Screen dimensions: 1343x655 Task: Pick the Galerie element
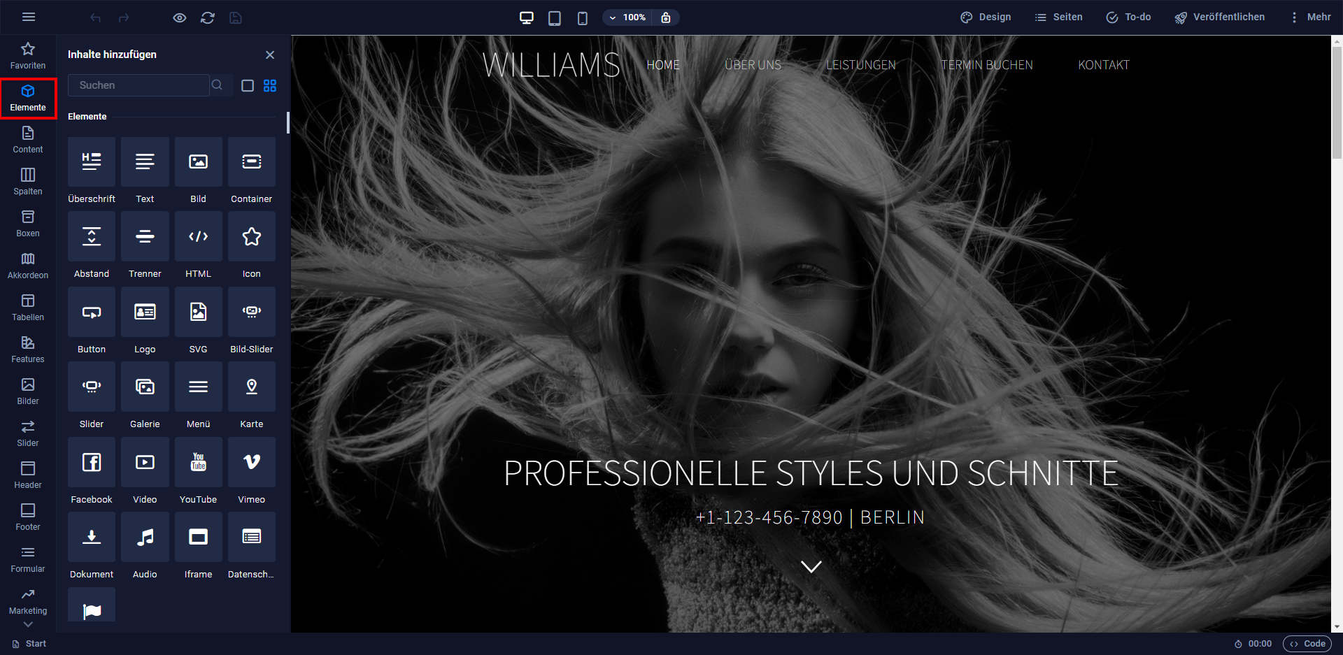pos(145,396)
